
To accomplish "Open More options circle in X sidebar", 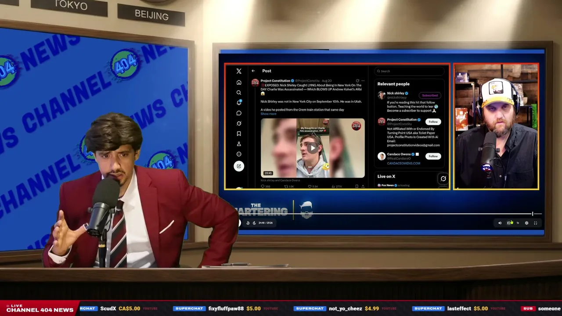I will [x=239, y=154].
